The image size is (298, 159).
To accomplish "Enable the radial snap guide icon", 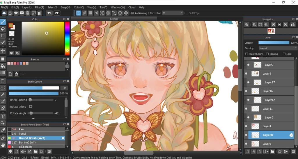I will 102,13.
